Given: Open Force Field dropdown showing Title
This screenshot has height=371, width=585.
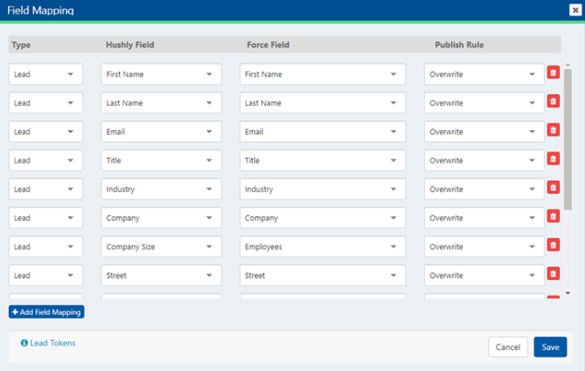Looking at the screenshot, I should pyautogui.click(x=322, y=161).
